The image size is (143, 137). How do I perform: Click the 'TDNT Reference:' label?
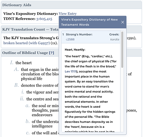(x=19, y=19)
